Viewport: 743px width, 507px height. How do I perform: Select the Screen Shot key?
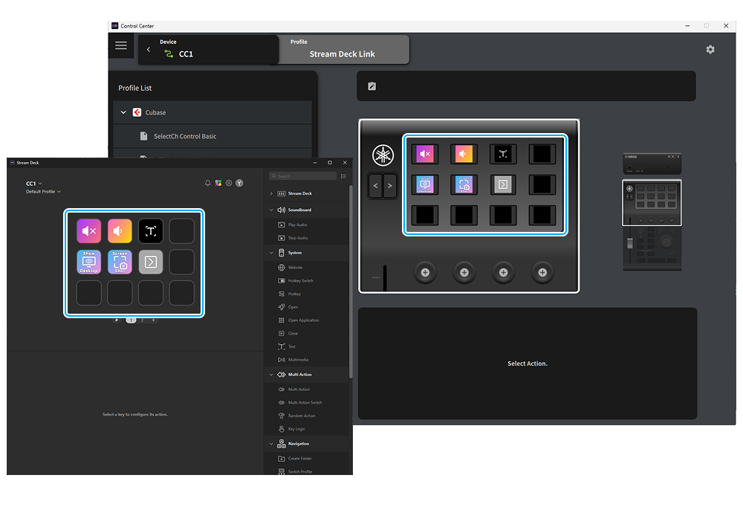pyautogui.click(x=120, y=262)
